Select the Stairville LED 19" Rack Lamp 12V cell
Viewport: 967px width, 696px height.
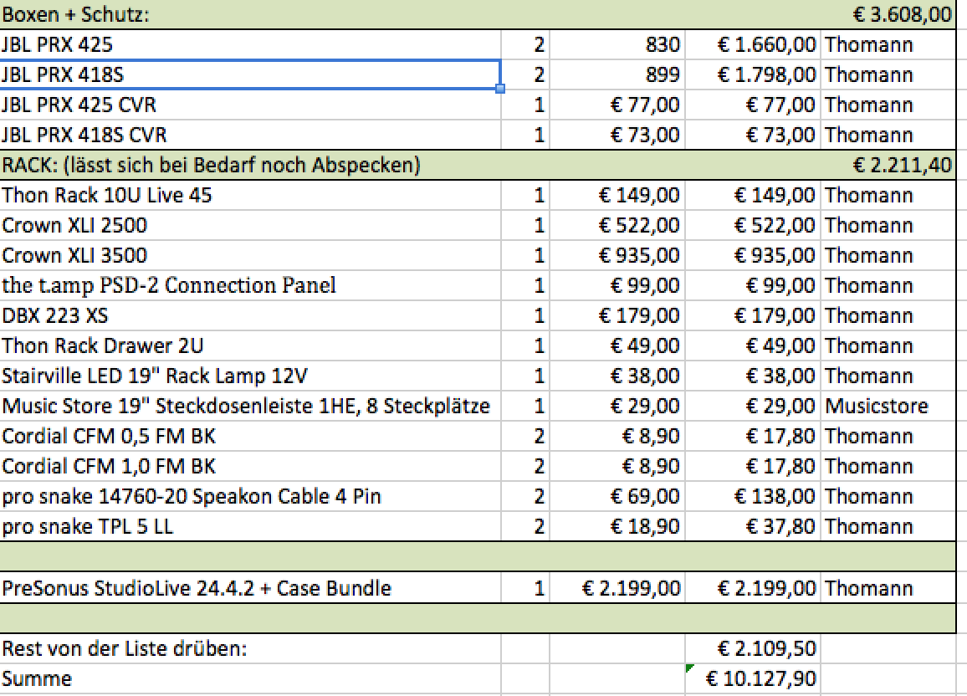click(x=250, y=376)
